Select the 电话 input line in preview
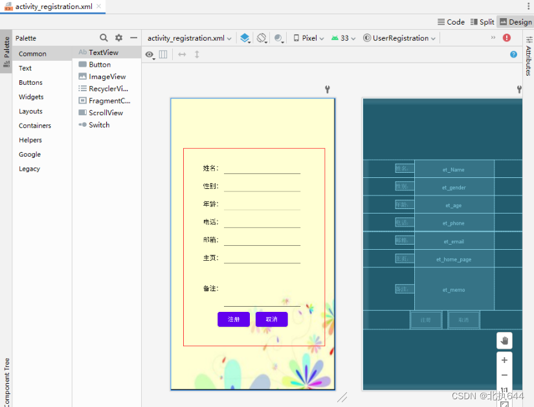Viewport: 534px width, 407px height. pyautogui.click(x=262, y=222)
